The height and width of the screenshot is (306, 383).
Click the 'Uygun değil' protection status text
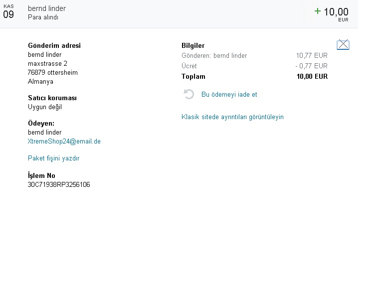point(45,107)
